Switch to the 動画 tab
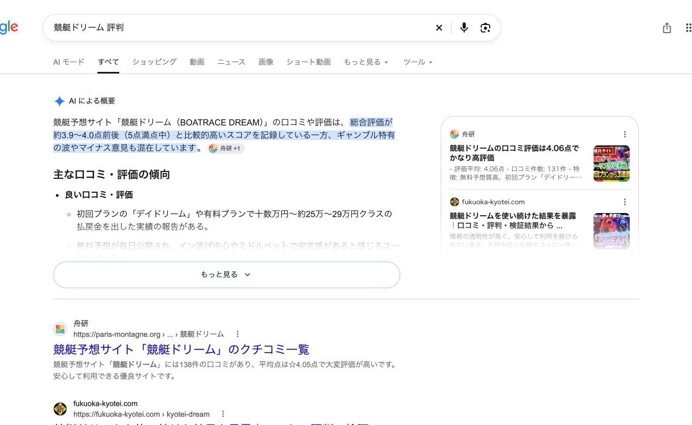Screen dimensions: 692x425 [x=197, y=62]
